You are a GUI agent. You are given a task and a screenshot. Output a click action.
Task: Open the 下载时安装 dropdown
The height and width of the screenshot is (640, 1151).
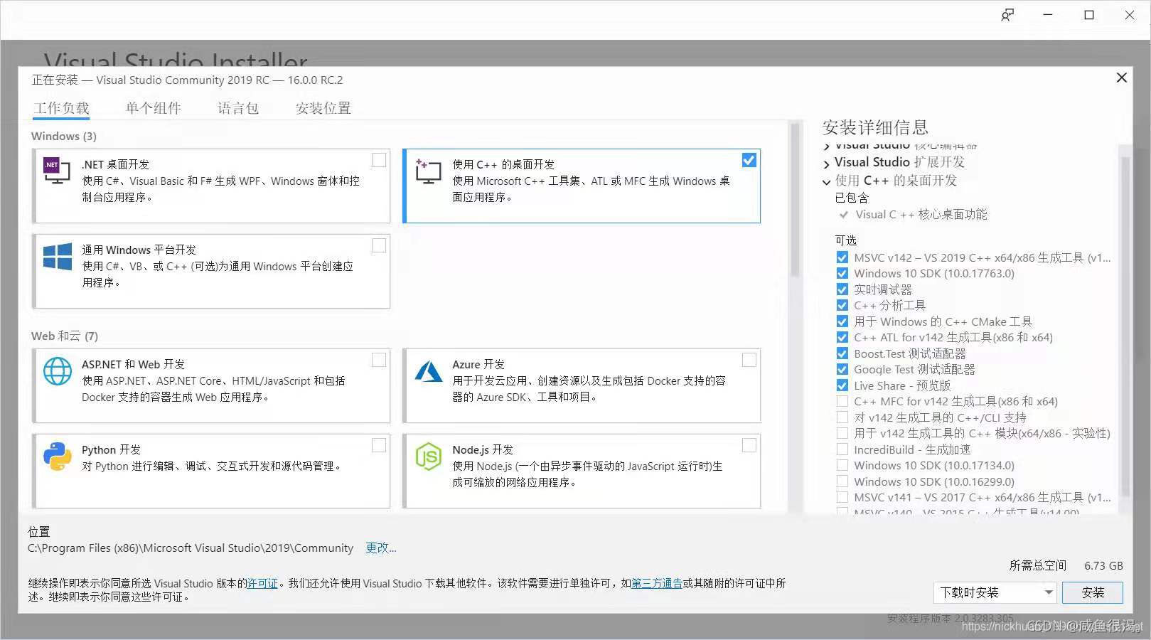click(995, 592)
